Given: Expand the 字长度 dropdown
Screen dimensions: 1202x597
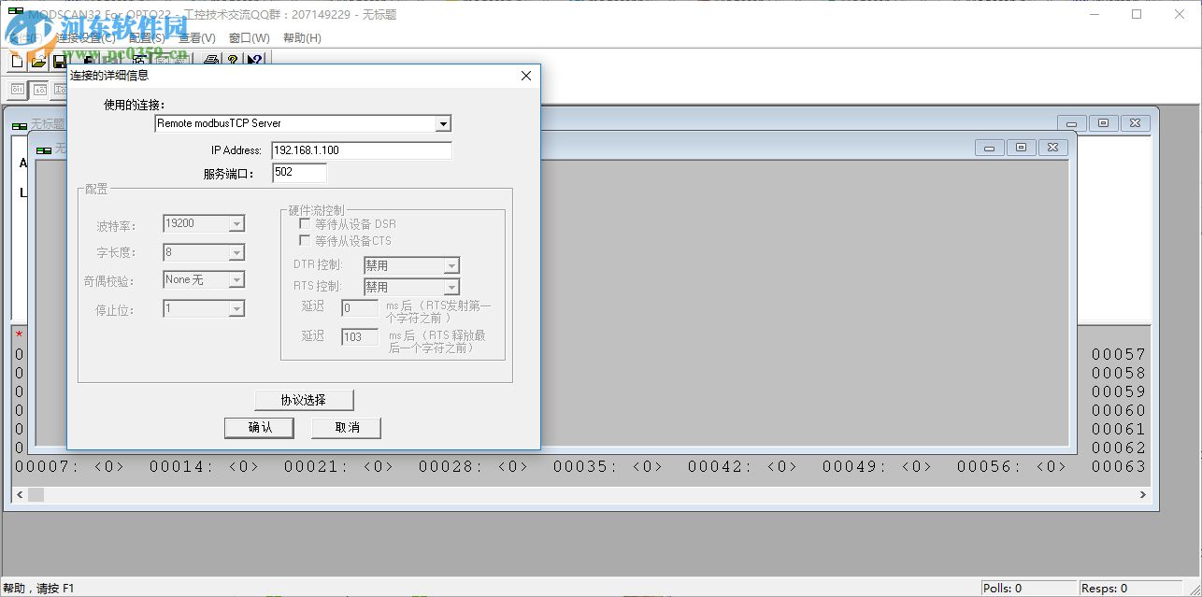Looking at the screenshot, I should click(x=236, y=252).
